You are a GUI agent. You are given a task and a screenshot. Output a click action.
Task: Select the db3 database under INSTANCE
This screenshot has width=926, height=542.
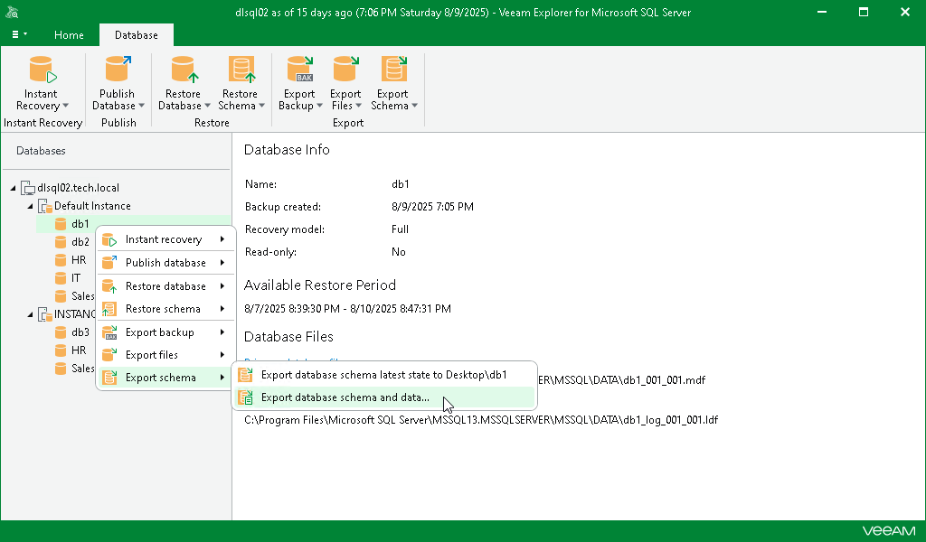click(79, 332)
